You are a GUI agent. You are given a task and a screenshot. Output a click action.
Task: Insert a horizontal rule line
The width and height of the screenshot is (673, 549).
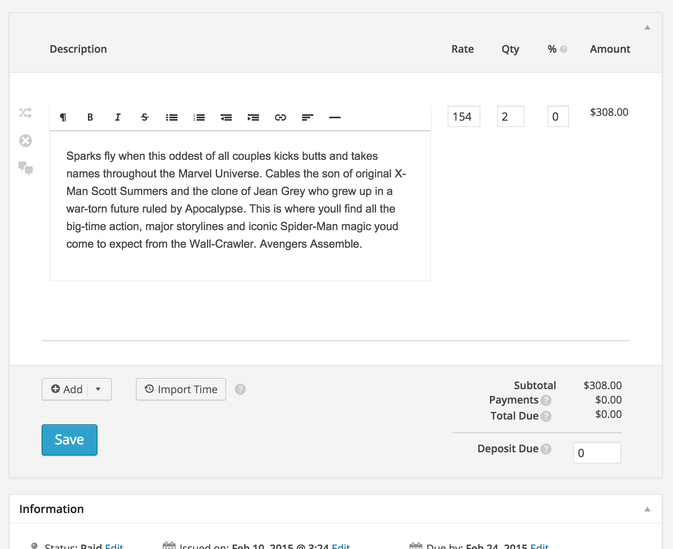(335, 117)
